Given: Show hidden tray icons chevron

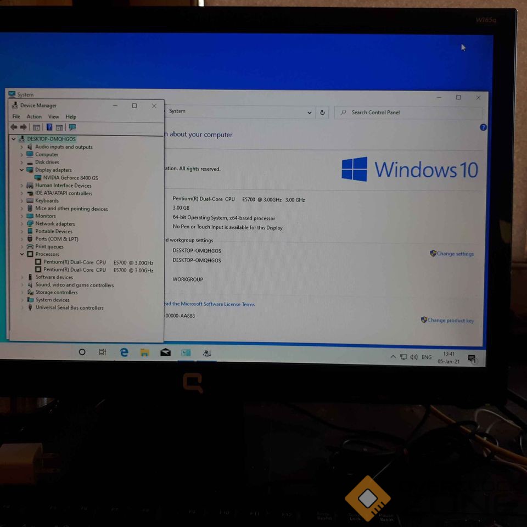Looking at the screenshot, I should point(393,357).
